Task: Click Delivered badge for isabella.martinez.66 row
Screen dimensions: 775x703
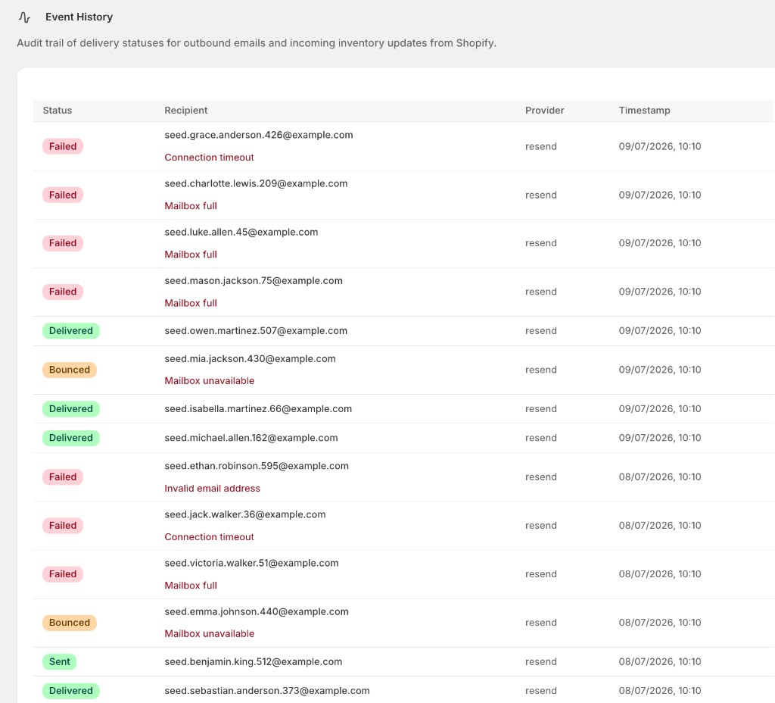Action: click(71, 408)
